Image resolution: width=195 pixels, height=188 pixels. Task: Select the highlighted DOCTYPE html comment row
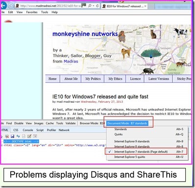click(x=21, y=141)
